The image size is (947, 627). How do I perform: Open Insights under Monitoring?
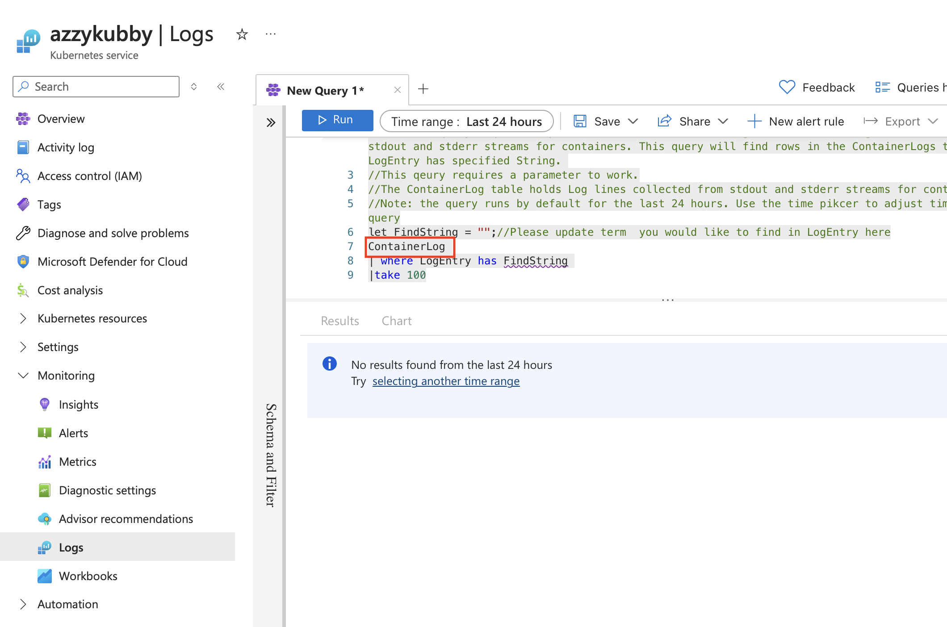[x=79, y=405]
